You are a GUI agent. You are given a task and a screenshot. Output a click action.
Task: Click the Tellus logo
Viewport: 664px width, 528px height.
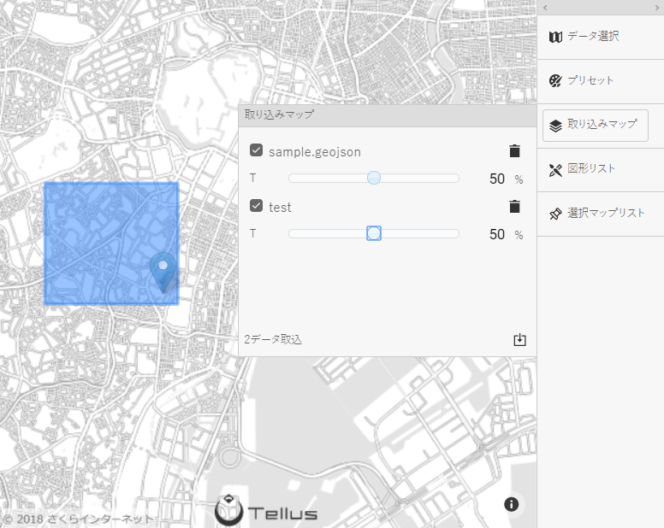tap(266, 510)
